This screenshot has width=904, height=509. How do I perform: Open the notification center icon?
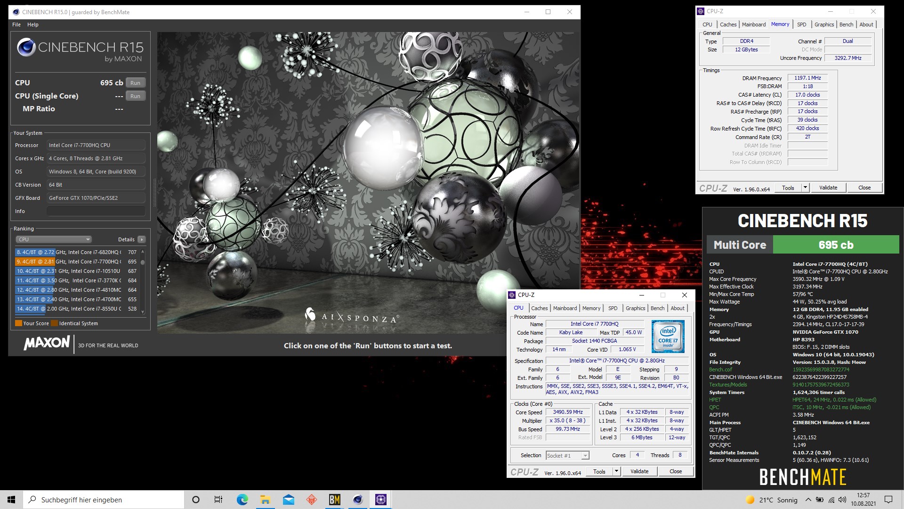pyautogui.click(x=888, y=500)
